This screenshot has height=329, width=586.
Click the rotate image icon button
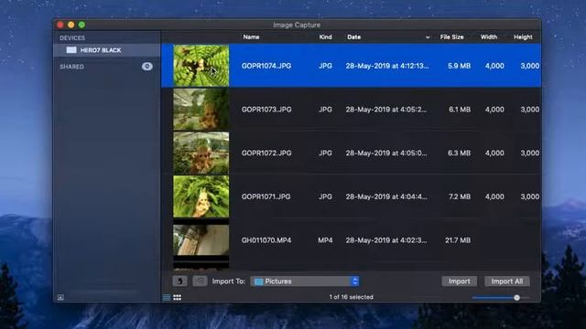tap(179, 281)
